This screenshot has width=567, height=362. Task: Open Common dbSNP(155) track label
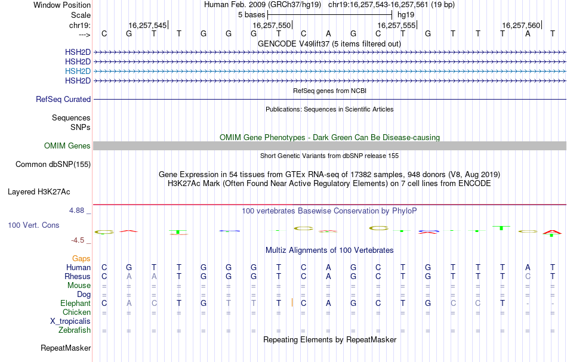pyautogui.click(x=53, y=165)
